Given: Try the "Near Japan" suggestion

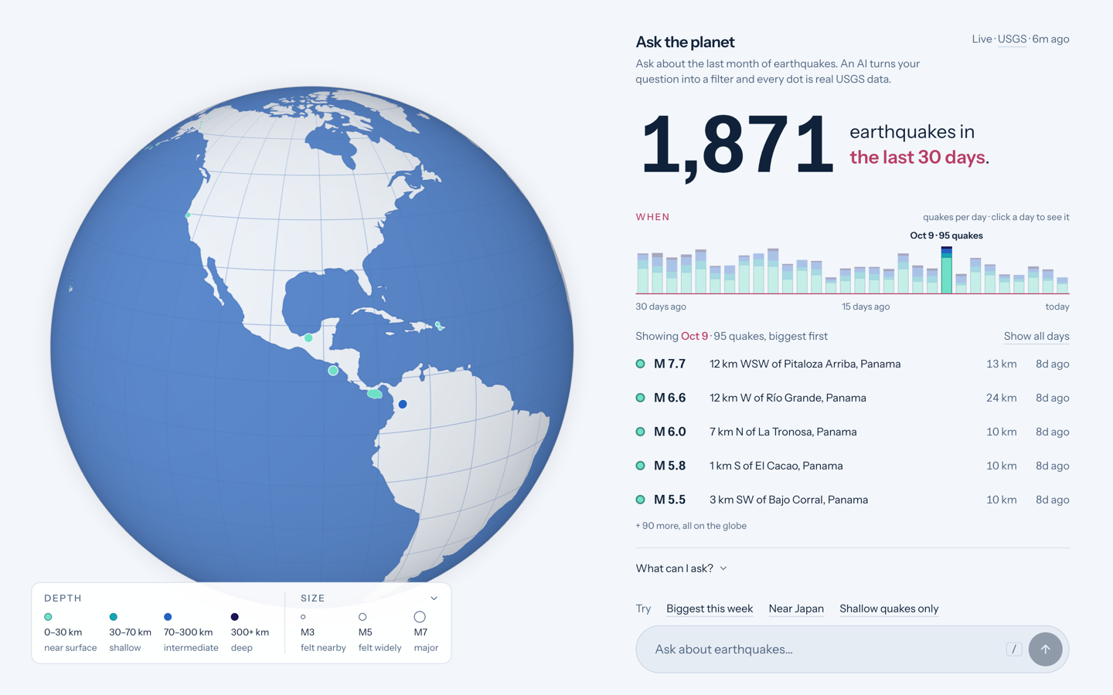Looking at the screenshot, I should 796,609.
